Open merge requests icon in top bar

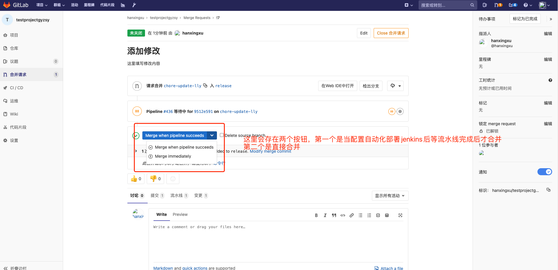[x=498, y=5]
